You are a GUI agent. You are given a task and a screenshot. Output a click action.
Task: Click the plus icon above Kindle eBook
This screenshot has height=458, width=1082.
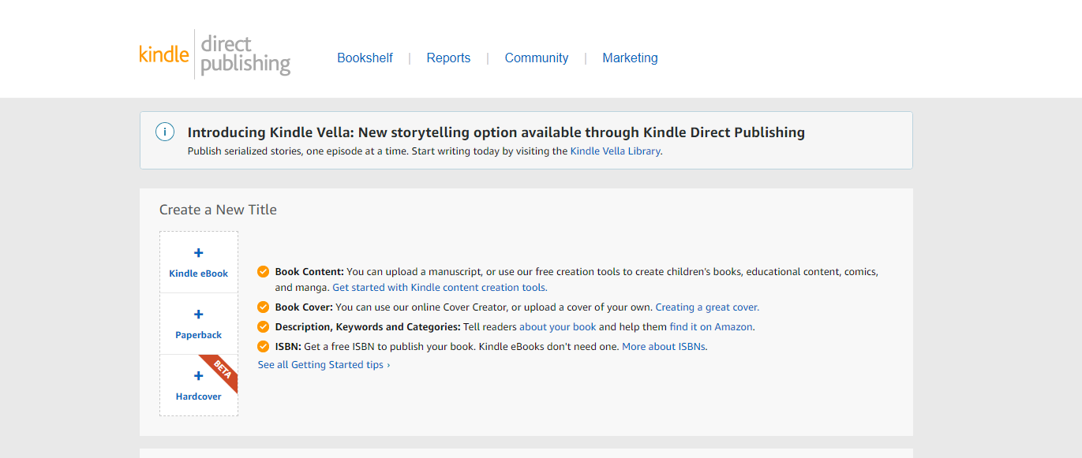198,253
